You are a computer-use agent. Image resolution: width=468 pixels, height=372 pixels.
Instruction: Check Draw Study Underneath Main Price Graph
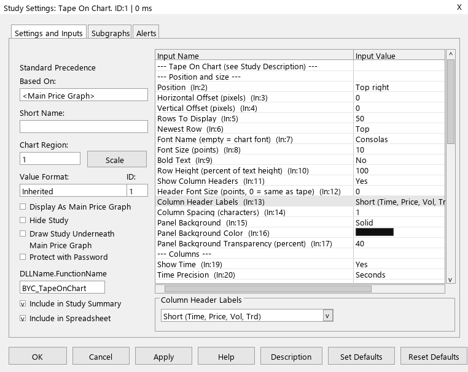pos(23,234)
